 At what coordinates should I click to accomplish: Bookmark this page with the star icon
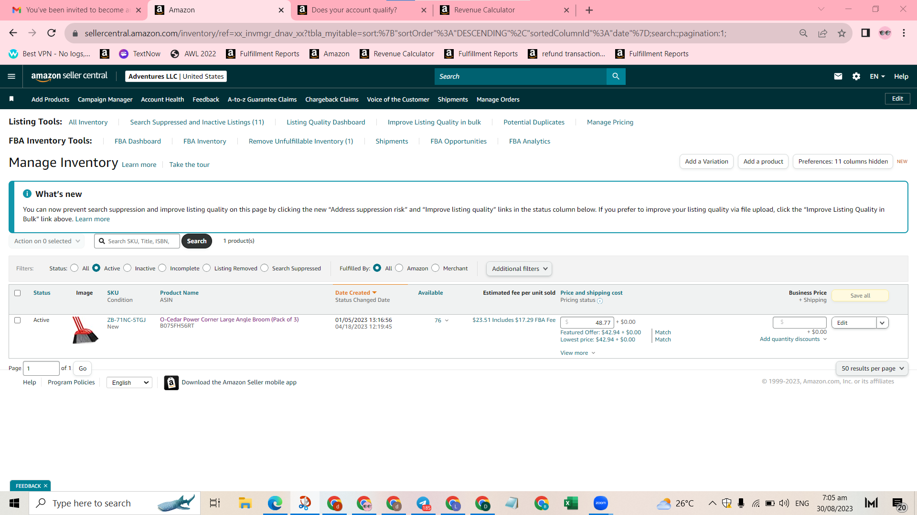pos(842,33)
